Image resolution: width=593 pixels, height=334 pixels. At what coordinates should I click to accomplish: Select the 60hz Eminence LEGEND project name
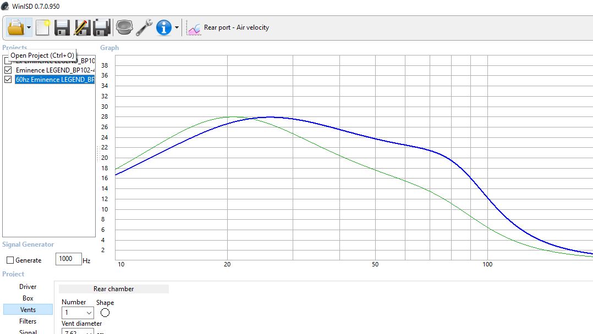click(55, 79)
